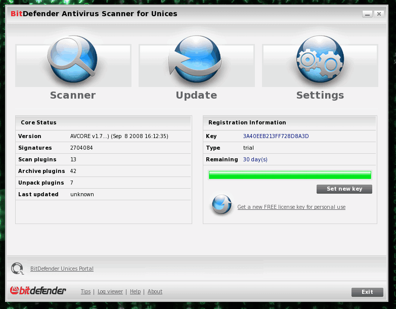This screenshot has width=396, height=309.
Task: Open the Settings gears icon
Action: point(320,61)
